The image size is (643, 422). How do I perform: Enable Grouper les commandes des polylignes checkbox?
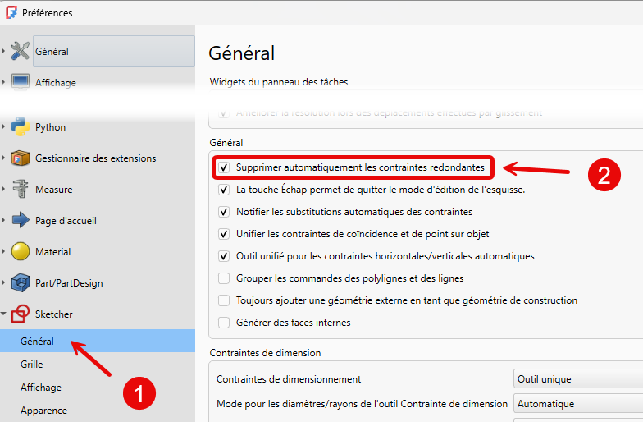click(224, 278)
